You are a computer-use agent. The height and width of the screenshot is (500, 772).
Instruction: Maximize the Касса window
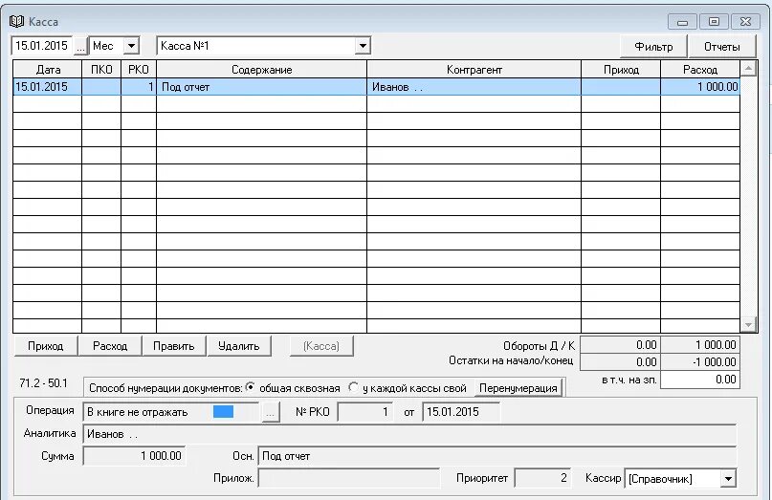pyautogui.click(x=714, y=22)
